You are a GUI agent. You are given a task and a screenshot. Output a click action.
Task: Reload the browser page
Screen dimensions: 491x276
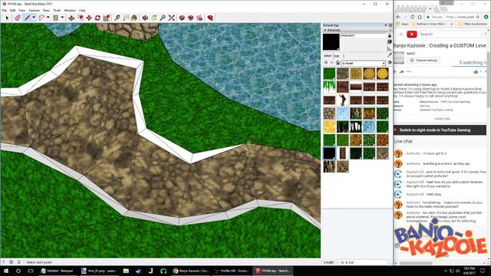tap(412, 17)
